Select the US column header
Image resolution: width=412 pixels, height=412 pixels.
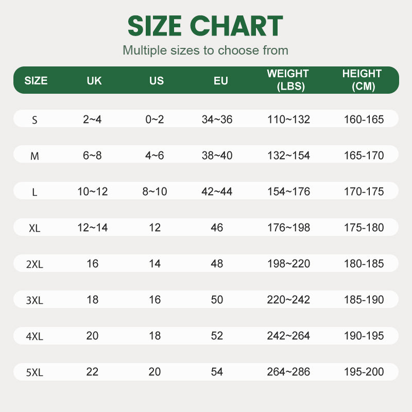tap(157, 80)
